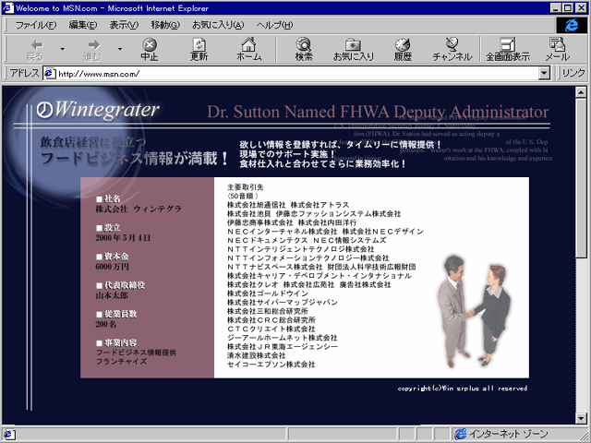The height and width of the screenshot is (443, 591).
Task: Open the address bar URL dropdown
Action: point(546,74)
